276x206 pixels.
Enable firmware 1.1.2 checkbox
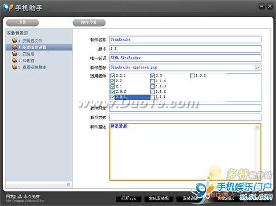point(152,92)
